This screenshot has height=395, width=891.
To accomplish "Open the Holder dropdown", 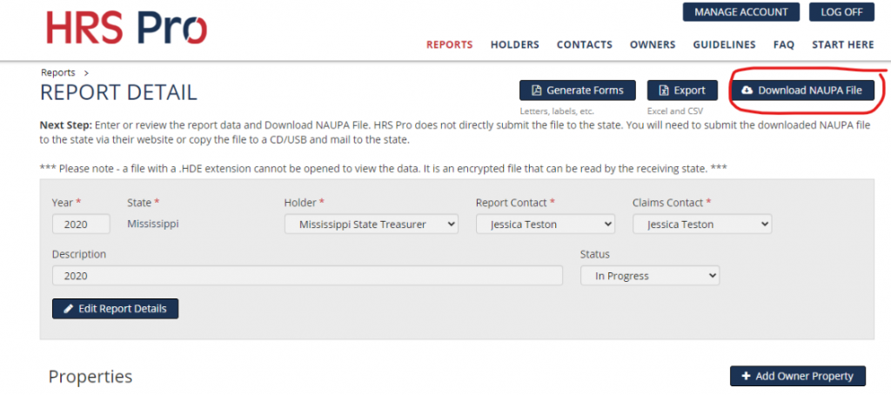I will pos(371,224).
